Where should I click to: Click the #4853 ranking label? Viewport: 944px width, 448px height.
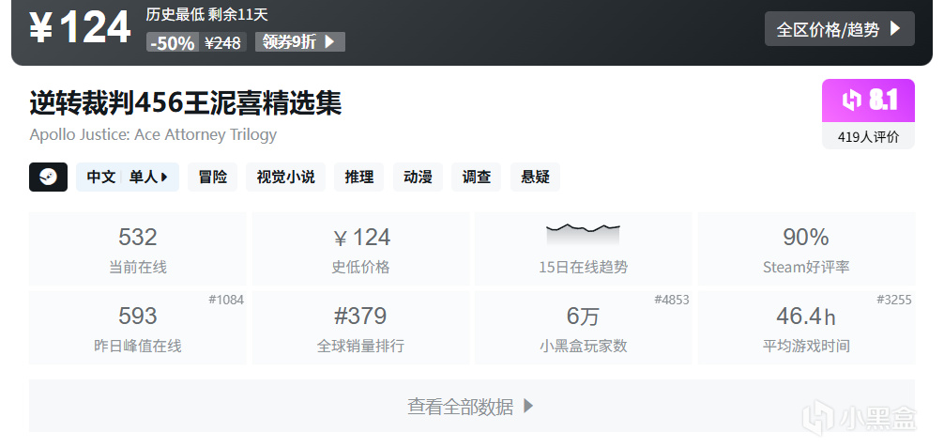tap(672, 300)
